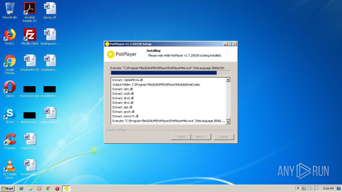Close the PotPlayer Setup window
342x192 pixels.
point(234,44)
